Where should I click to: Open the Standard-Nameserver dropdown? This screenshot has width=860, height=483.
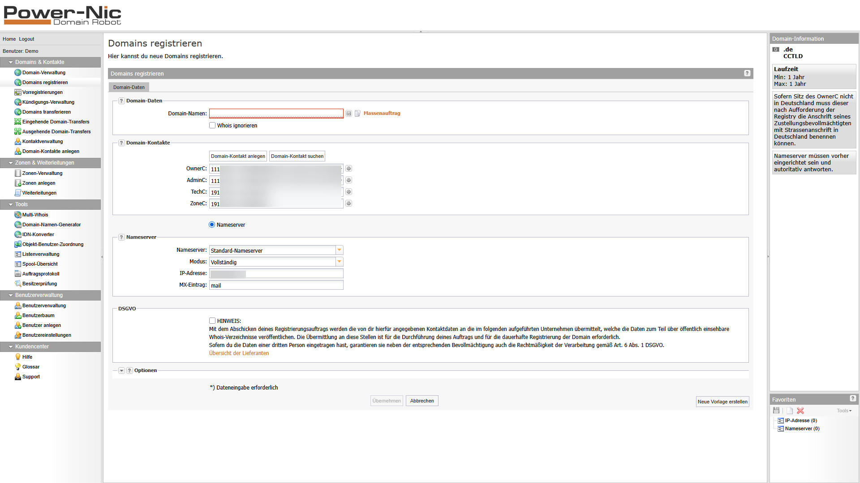pyautogui.click(x=340, y=250)
